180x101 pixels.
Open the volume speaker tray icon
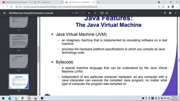168,98
